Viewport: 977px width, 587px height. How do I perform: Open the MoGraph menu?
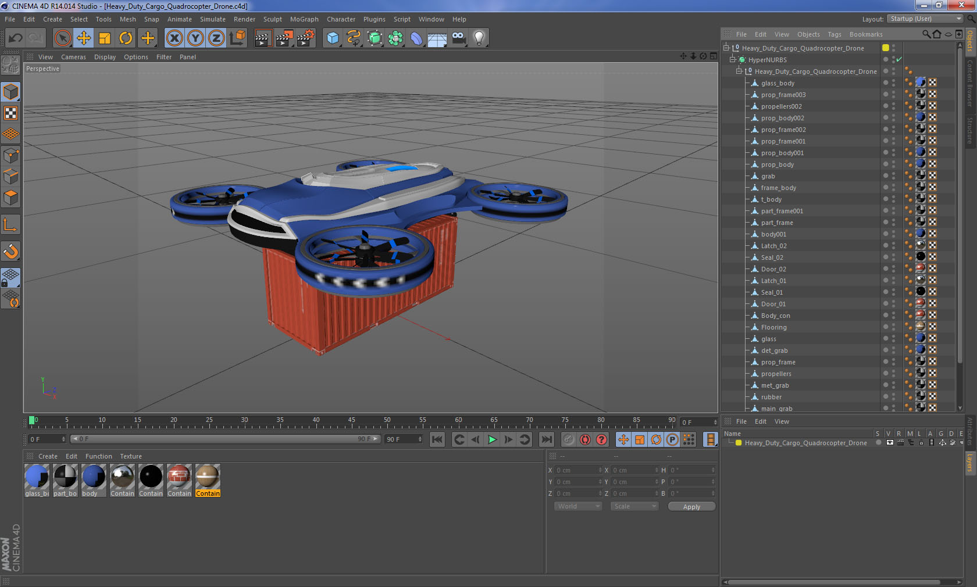pos(304,19)
